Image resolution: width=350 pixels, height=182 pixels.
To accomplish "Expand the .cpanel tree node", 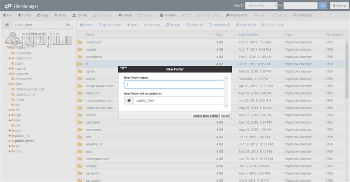I will pos(10,69).
